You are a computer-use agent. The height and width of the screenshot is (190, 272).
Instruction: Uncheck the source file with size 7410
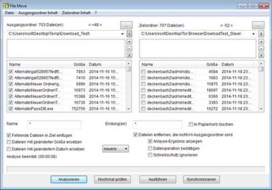[11, 78]
